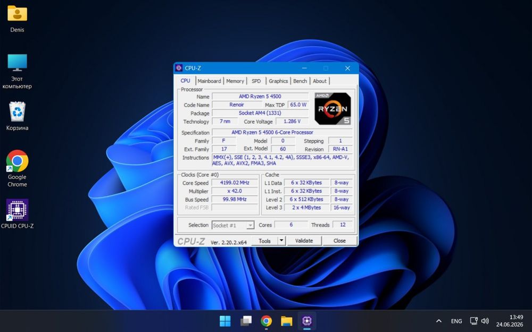Click the version text Ver. 2.20.2.x64
The image size is (532, 332).
coord(229,242)
